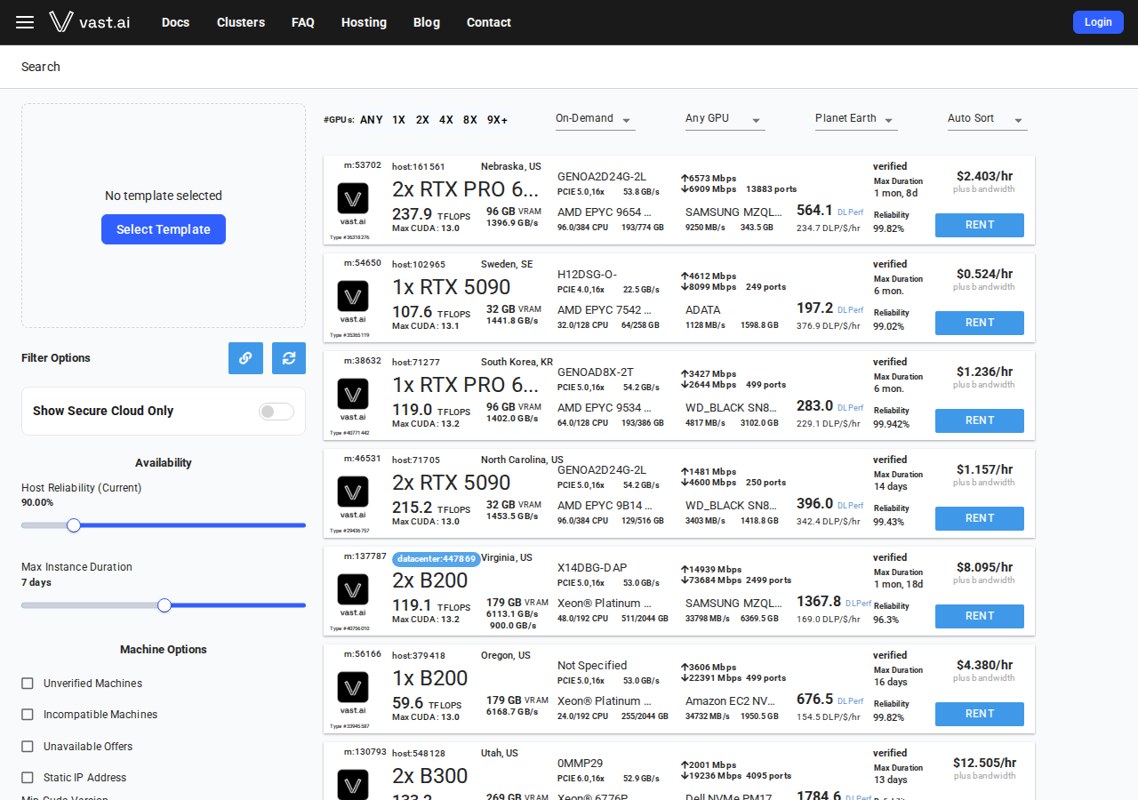
Task: Open the hamburger menu icon
Action: point(25,22)
